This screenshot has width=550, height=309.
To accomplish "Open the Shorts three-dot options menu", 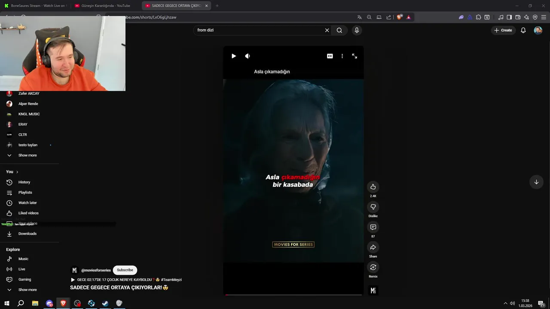I will [x=342, y=56].
